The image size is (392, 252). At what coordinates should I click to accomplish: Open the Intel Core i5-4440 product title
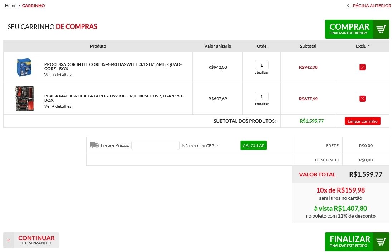tap(113, 67)
